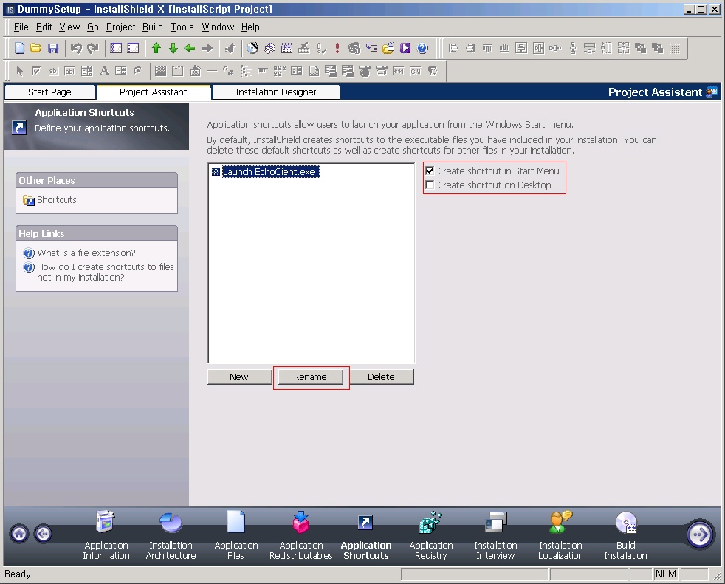The image size is (725, 584).
Task: Click the Home round button
Action: tap(19, 534)
